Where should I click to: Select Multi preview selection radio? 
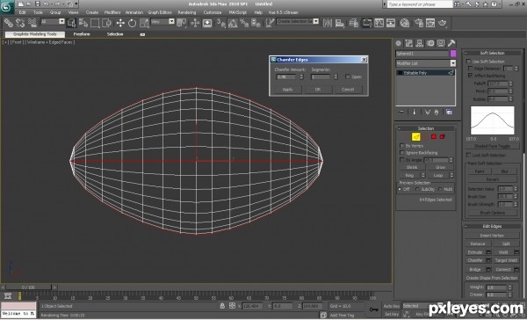440,189
